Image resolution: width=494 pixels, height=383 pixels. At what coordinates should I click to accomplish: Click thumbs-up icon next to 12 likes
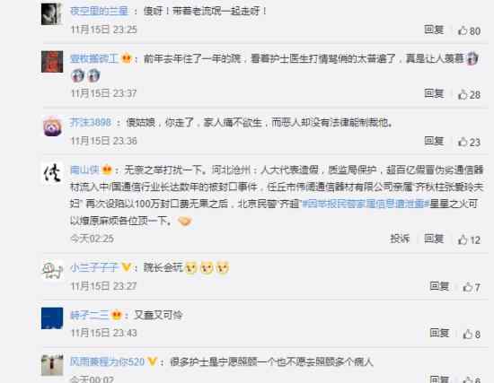(463, 239)
